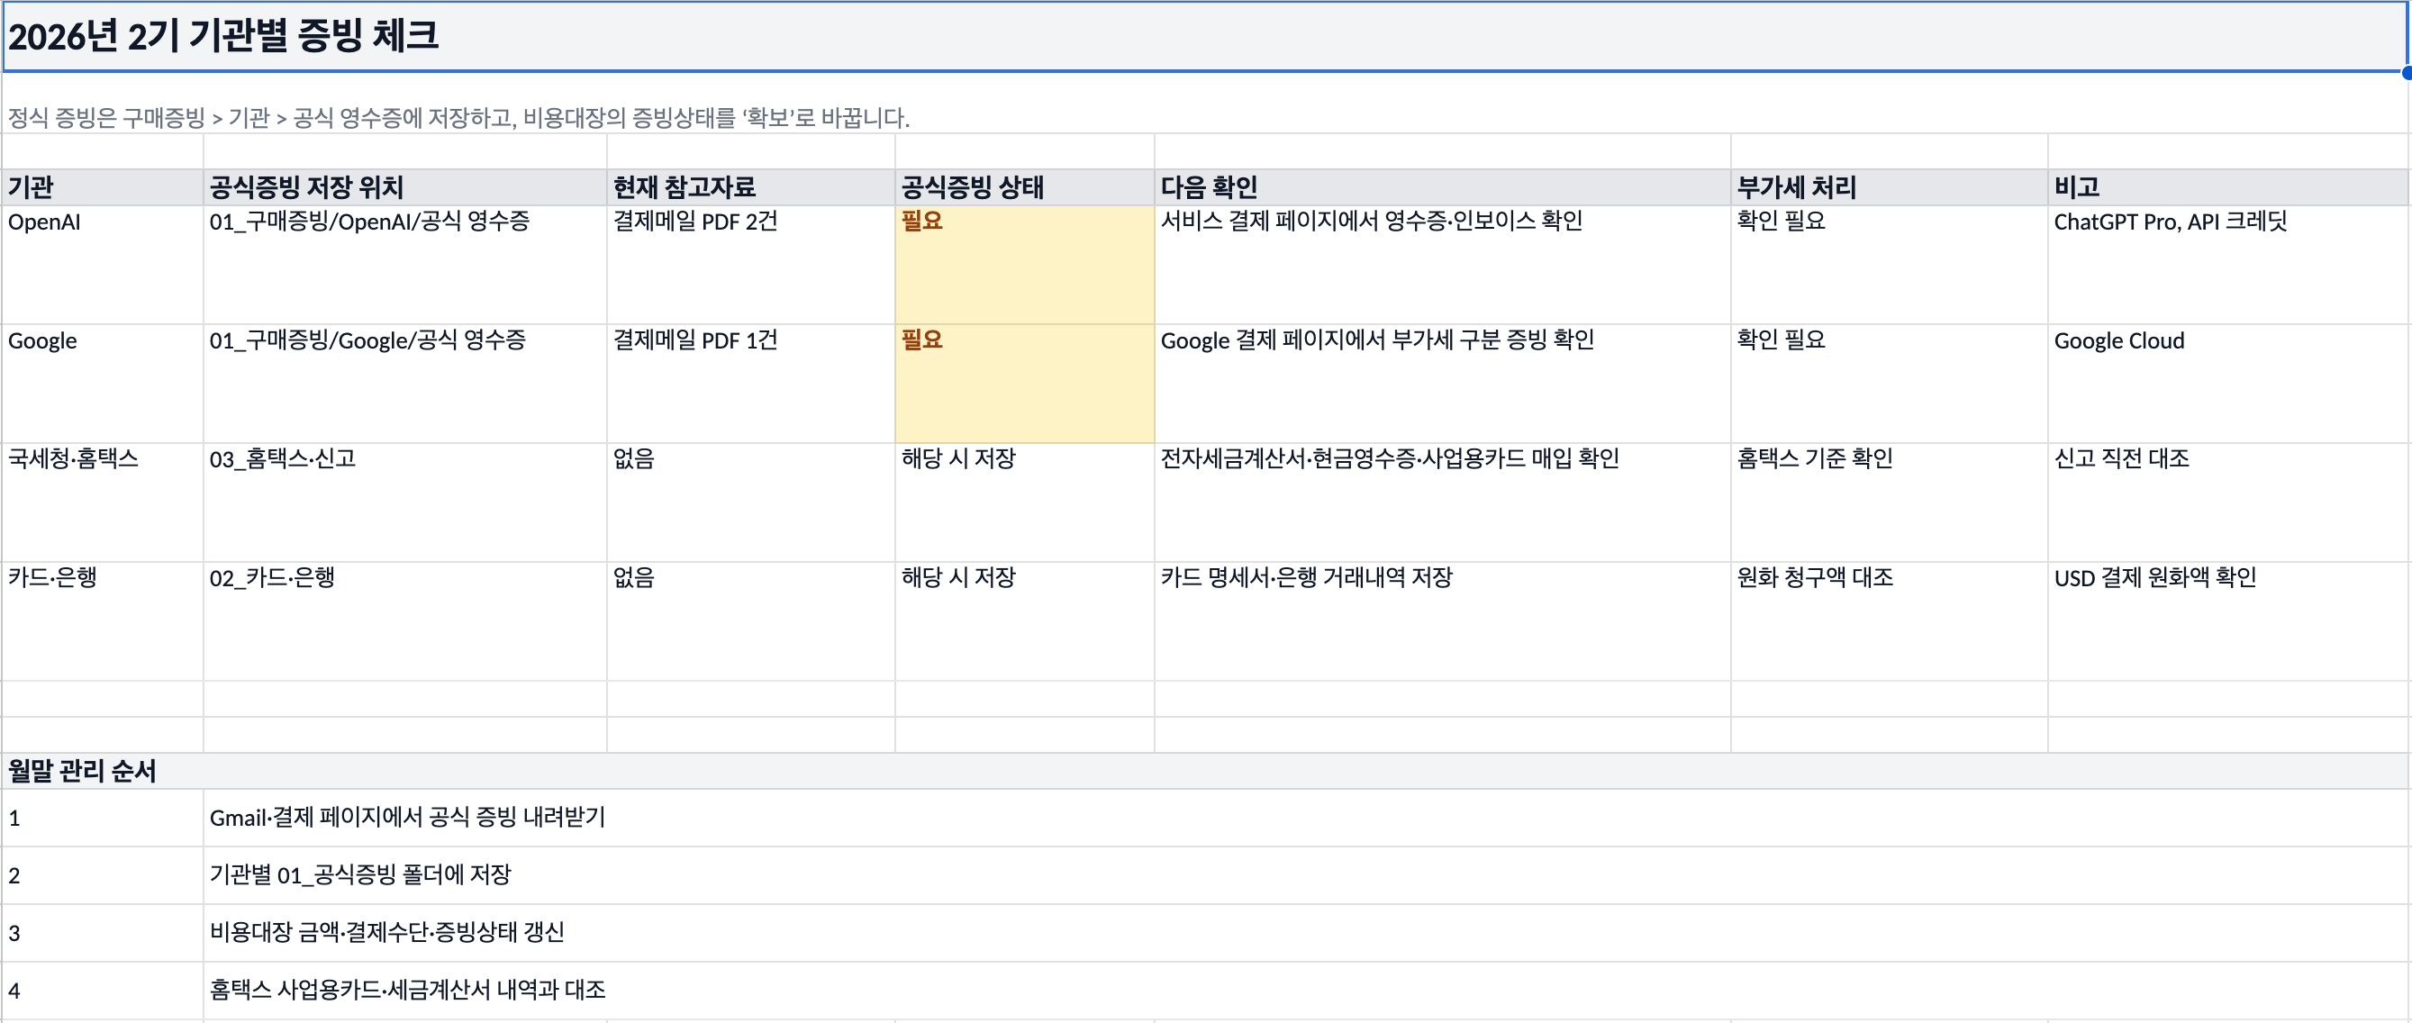
Task: Click the 'Google Cloud' note cell
Action: pyautogui.click(x=2227, y=384)
